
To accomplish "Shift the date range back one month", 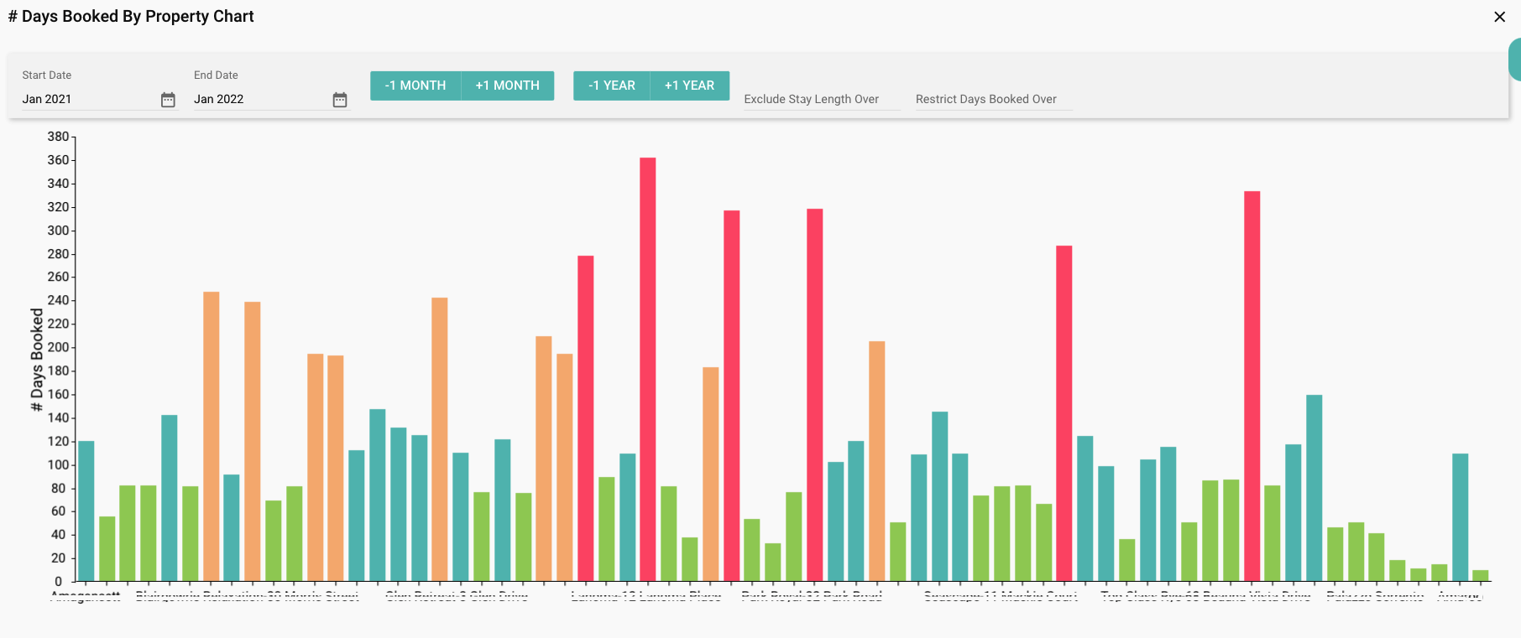I will (416, 86).
